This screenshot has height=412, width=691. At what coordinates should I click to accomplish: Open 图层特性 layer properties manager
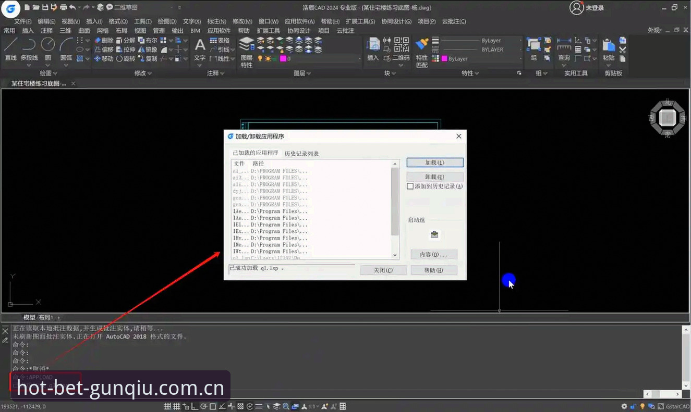click(x=247, y=52)
